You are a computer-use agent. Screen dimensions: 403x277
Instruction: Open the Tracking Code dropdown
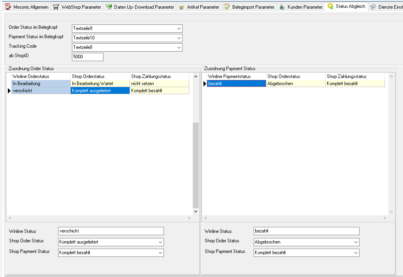[x=179, y=48]
